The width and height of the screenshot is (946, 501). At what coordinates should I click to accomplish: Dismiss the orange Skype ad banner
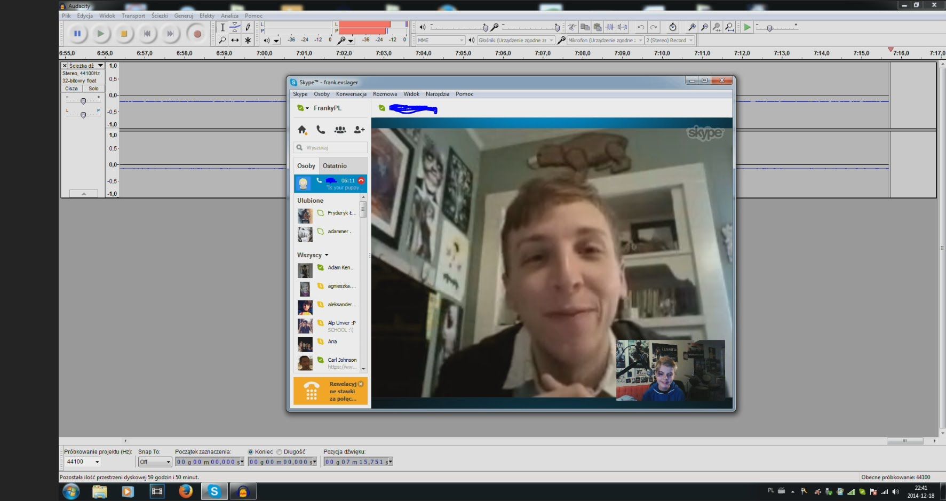coord(361,384)
